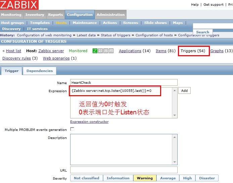Go to Maintenance submenu
The height and width of the screenshot is (183, 233).
coord(85,23)
